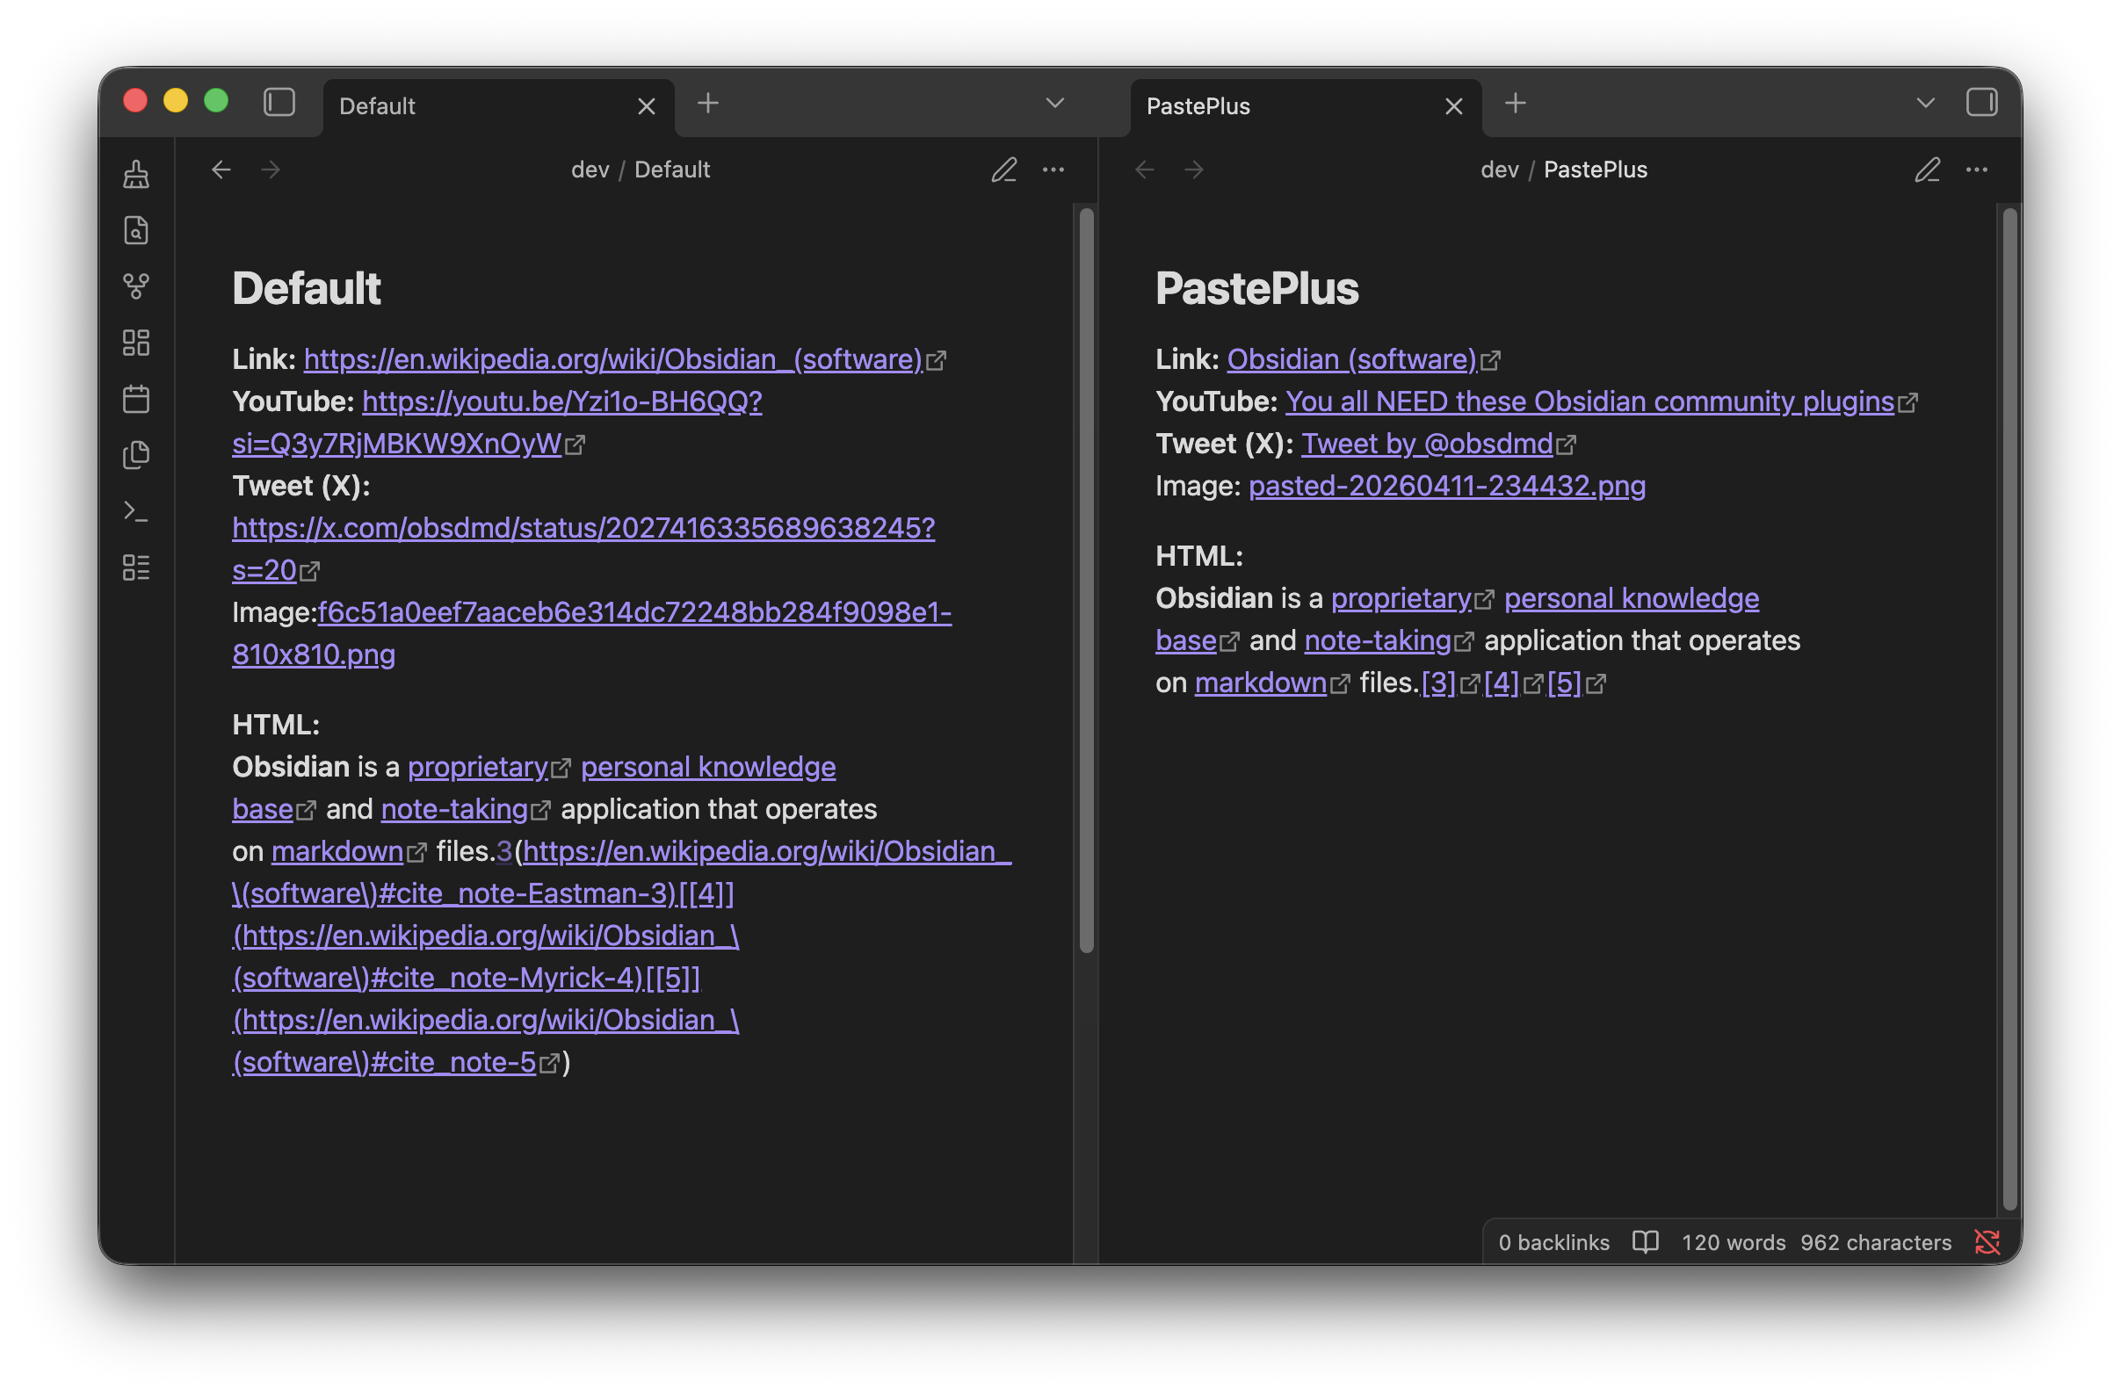Open file search from the ribbon
Screen dimensions: 2121x1395
136,231
